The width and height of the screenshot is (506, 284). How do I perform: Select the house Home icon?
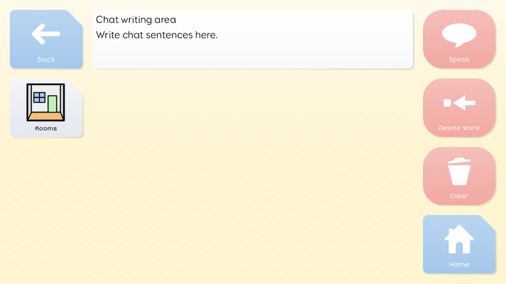[x=459, y=239]
